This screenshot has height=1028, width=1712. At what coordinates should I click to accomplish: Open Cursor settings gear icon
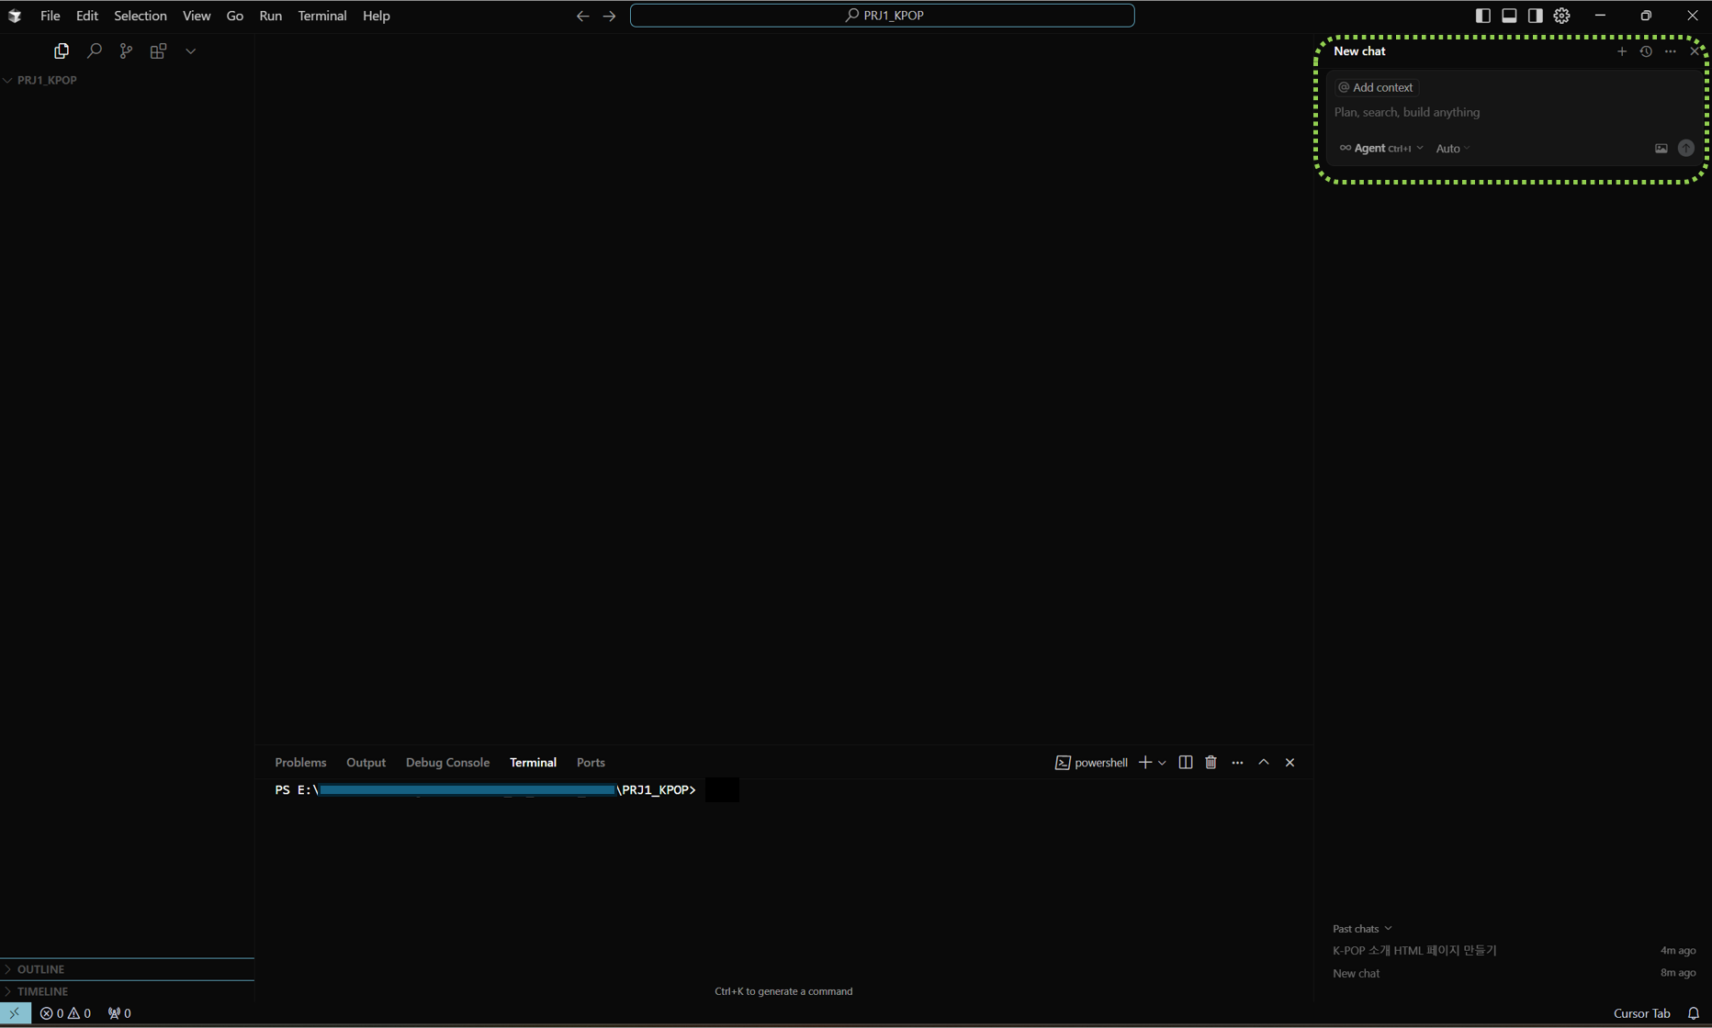coord(1561,16)
